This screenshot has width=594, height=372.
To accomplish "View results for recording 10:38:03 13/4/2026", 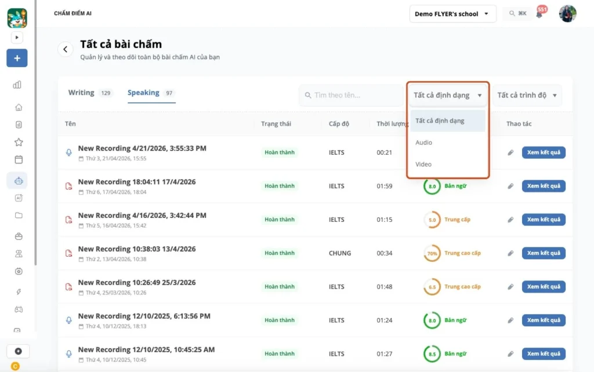I will (543, 253).
